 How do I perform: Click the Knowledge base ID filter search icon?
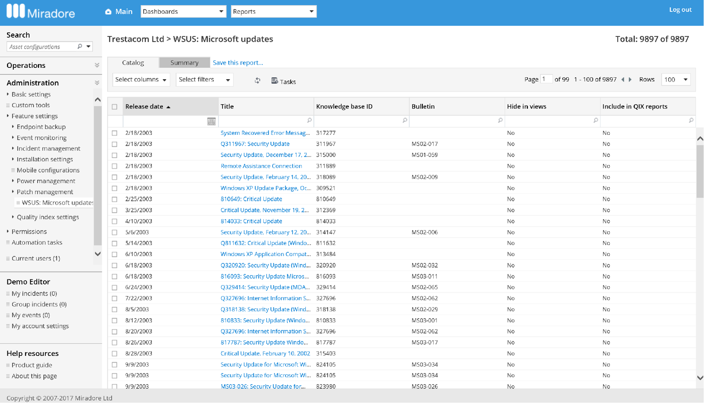click(405, 121)
